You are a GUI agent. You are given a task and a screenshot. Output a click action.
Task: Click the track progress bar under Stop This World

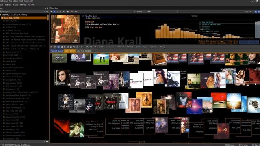[135, 17]
